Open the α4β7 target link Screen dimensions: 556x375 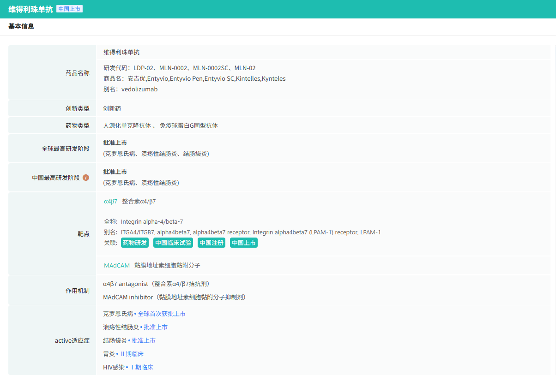(x=111, y=201)
